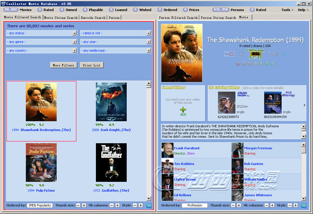Toggle person list grid view icon
The image size is (313, 214).
[304, 205]
